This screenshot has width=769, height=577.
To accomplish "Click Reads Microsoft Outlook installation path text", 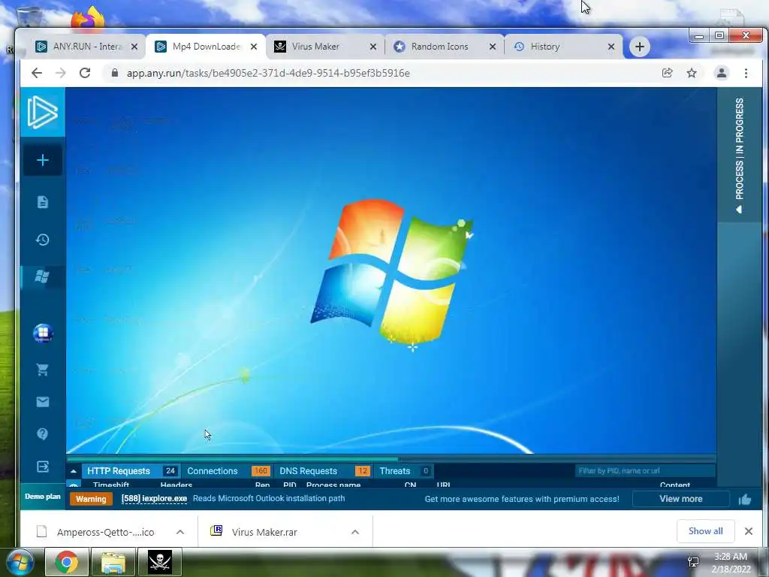I will [x=269, y=499].
